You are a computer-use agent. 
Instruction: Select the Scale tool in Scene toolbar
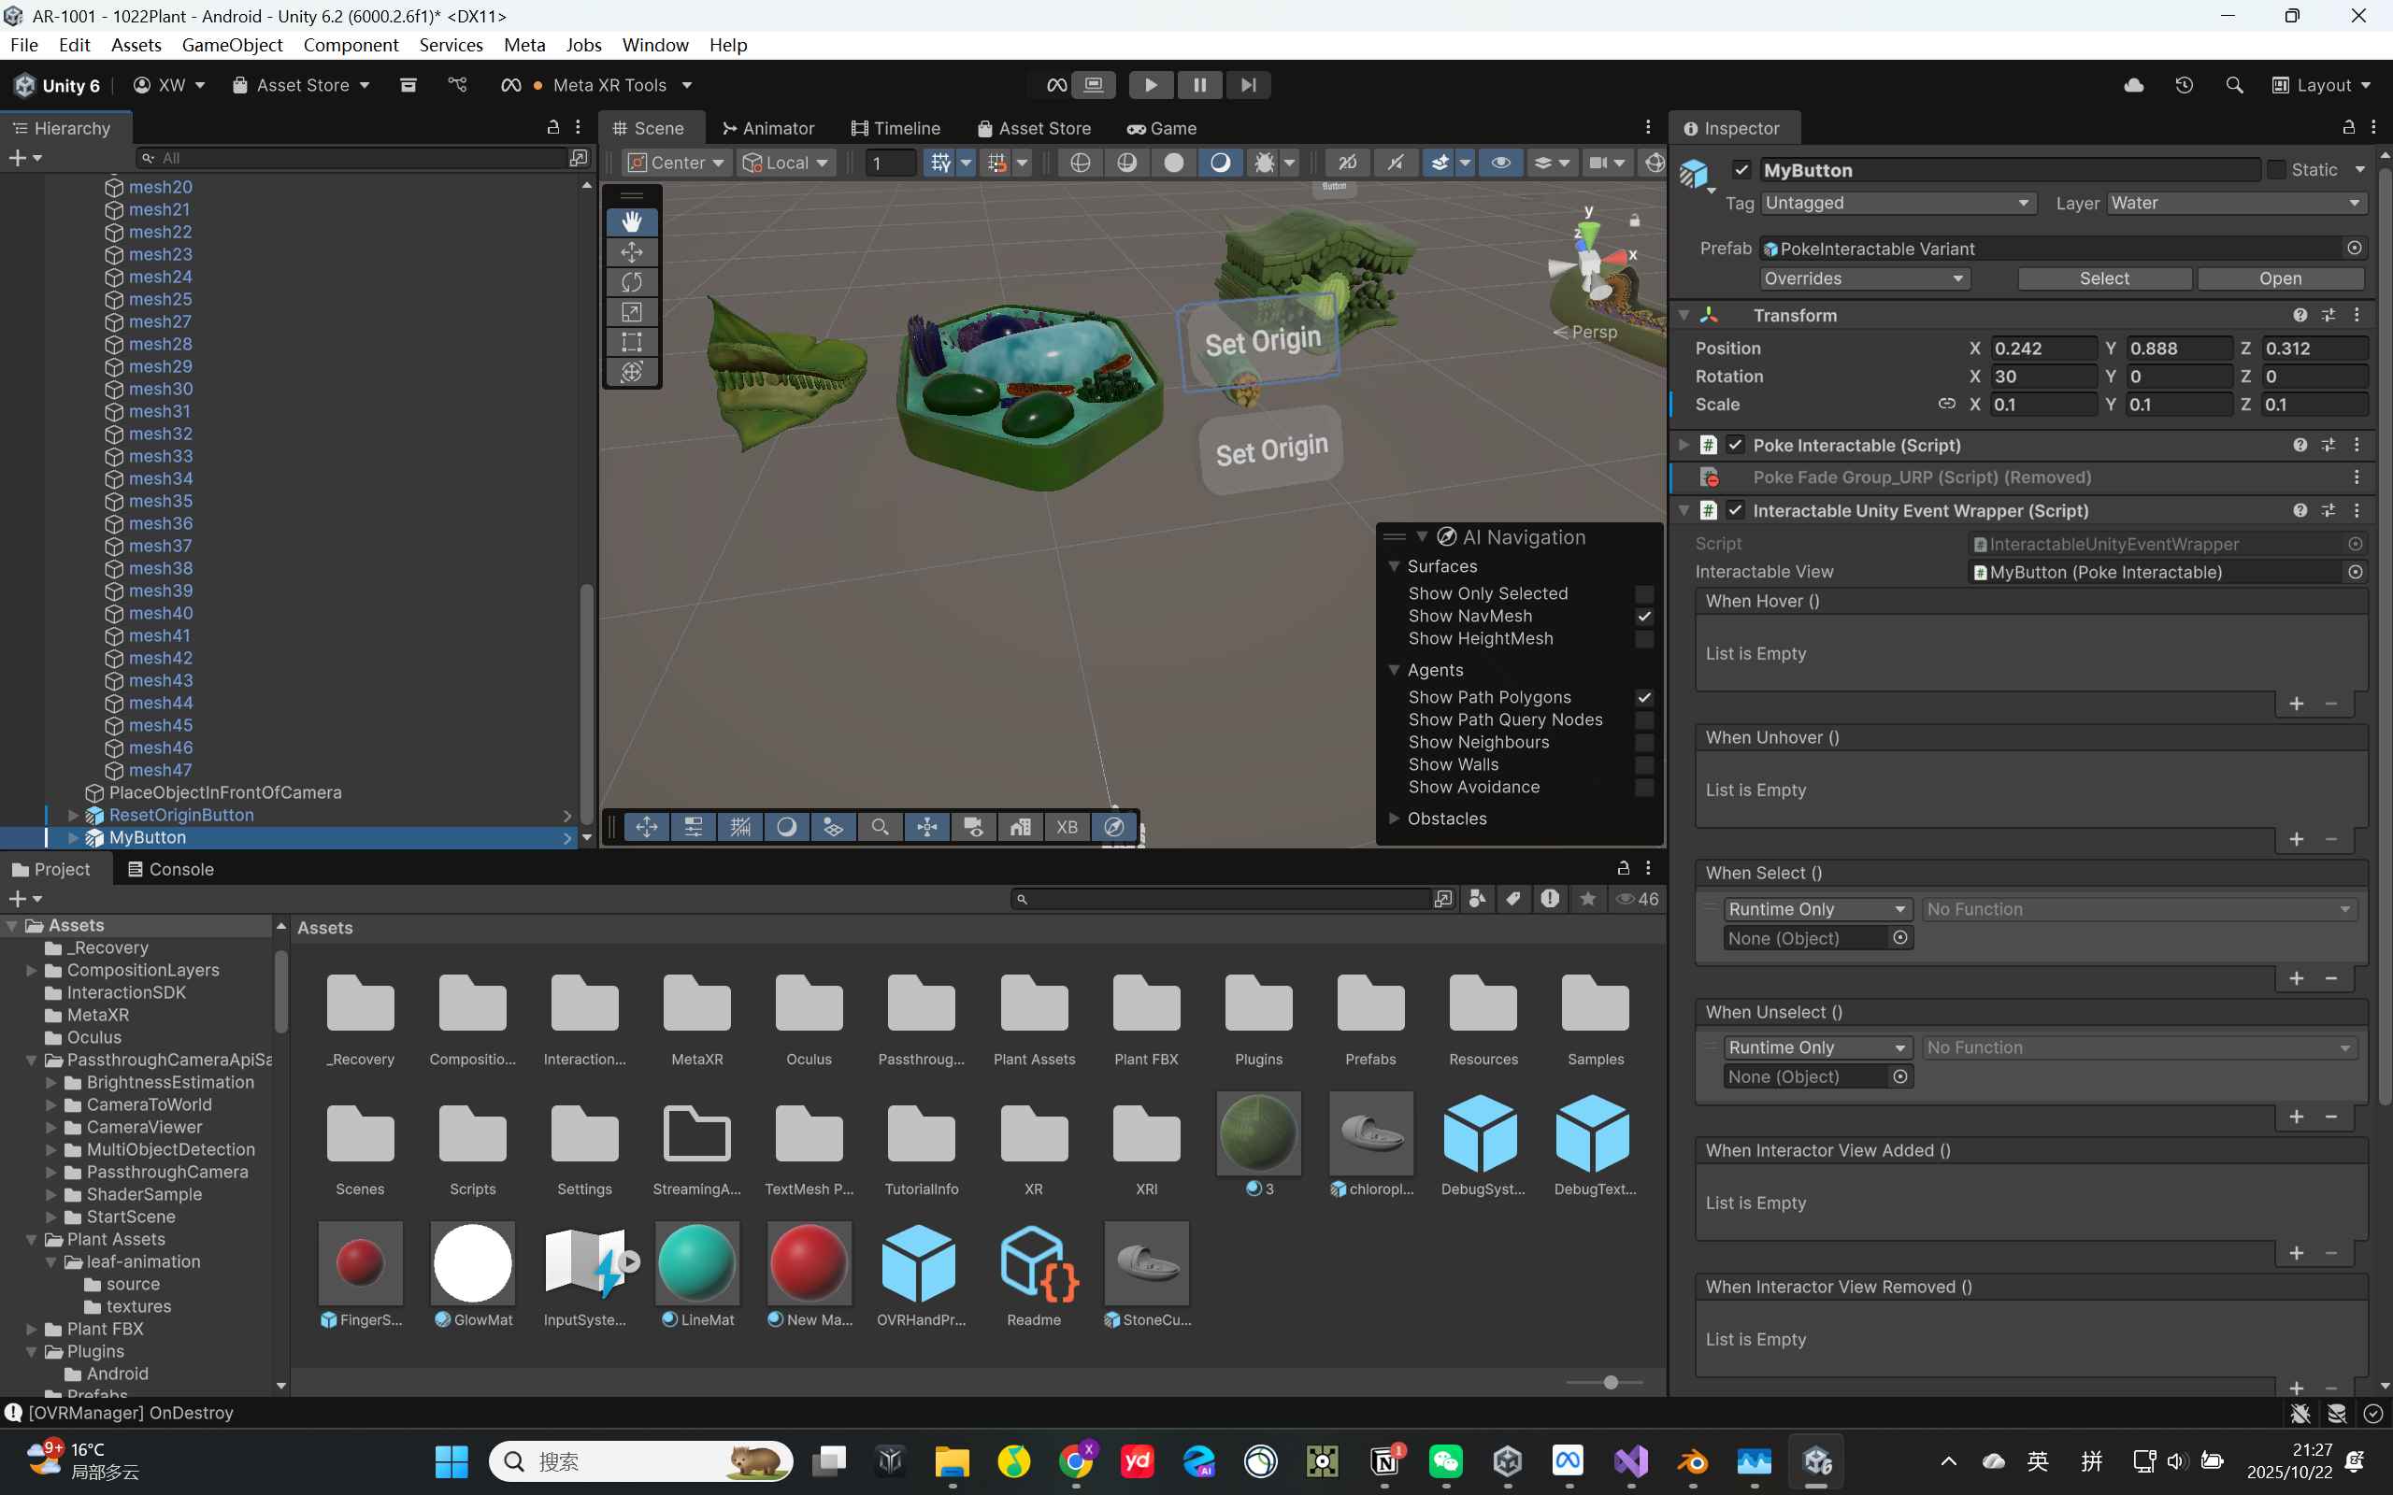(632, 312)
